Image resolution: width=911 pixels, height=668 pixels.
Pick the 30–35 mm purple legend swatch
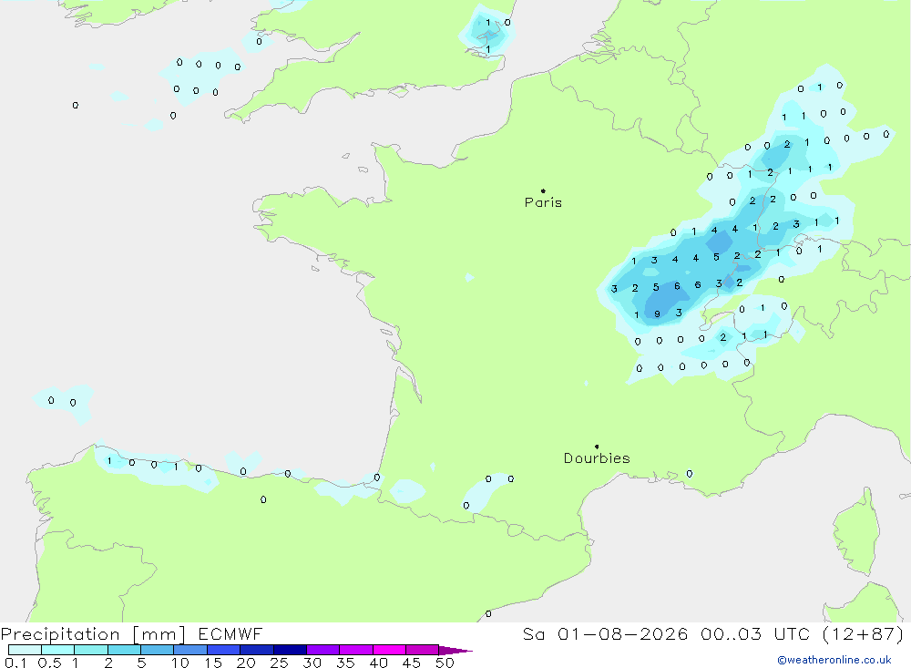click(x=322, y=650)
